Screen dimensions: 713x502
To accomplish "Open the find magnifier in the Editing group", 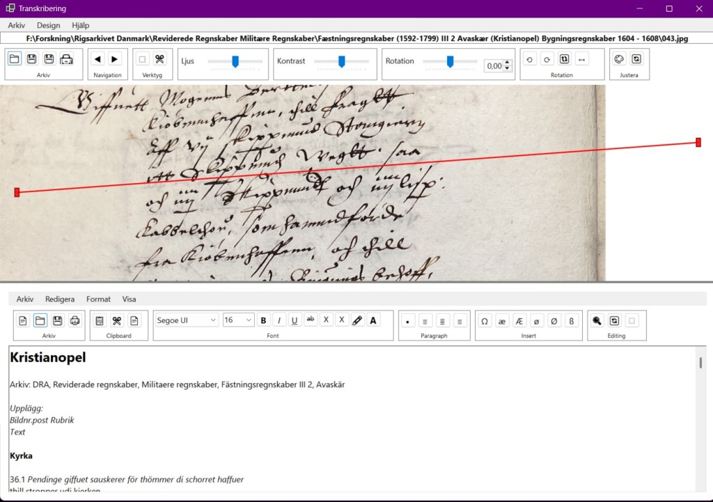I will click(597, 320).
